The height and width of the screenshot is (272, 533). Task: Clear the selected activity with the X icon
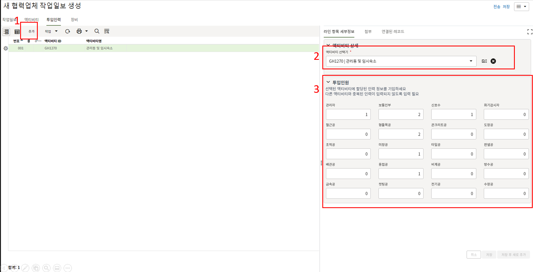(493, 61)
